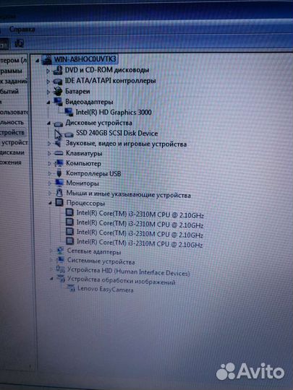Open the Справка menu

click(x=22, y=30)
